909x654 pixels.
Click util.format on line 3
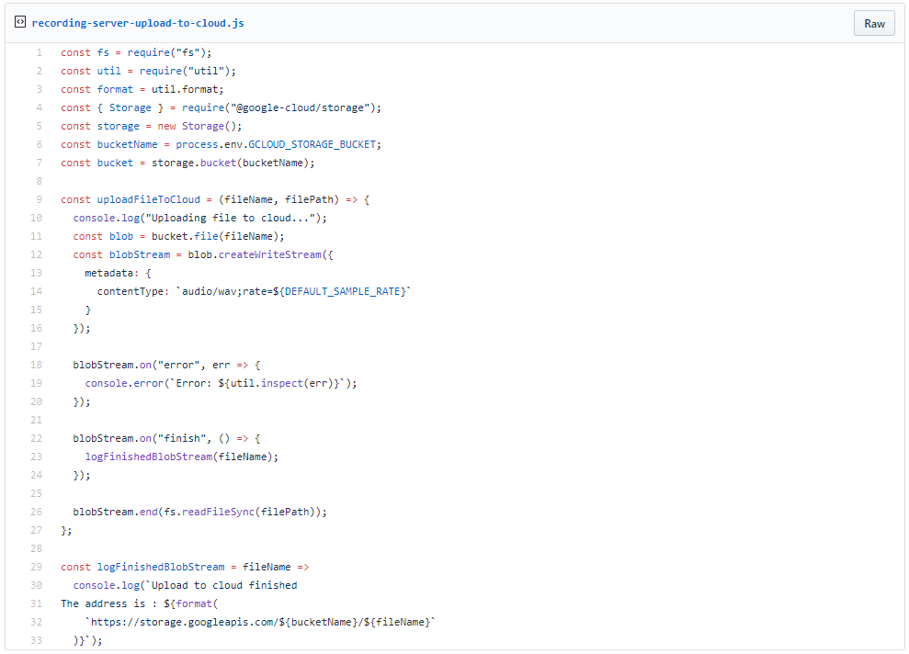coord(185,90)
